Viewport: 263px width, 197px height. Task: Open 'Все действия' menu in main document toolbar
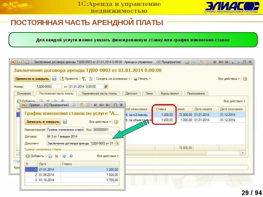coord(229,79)
